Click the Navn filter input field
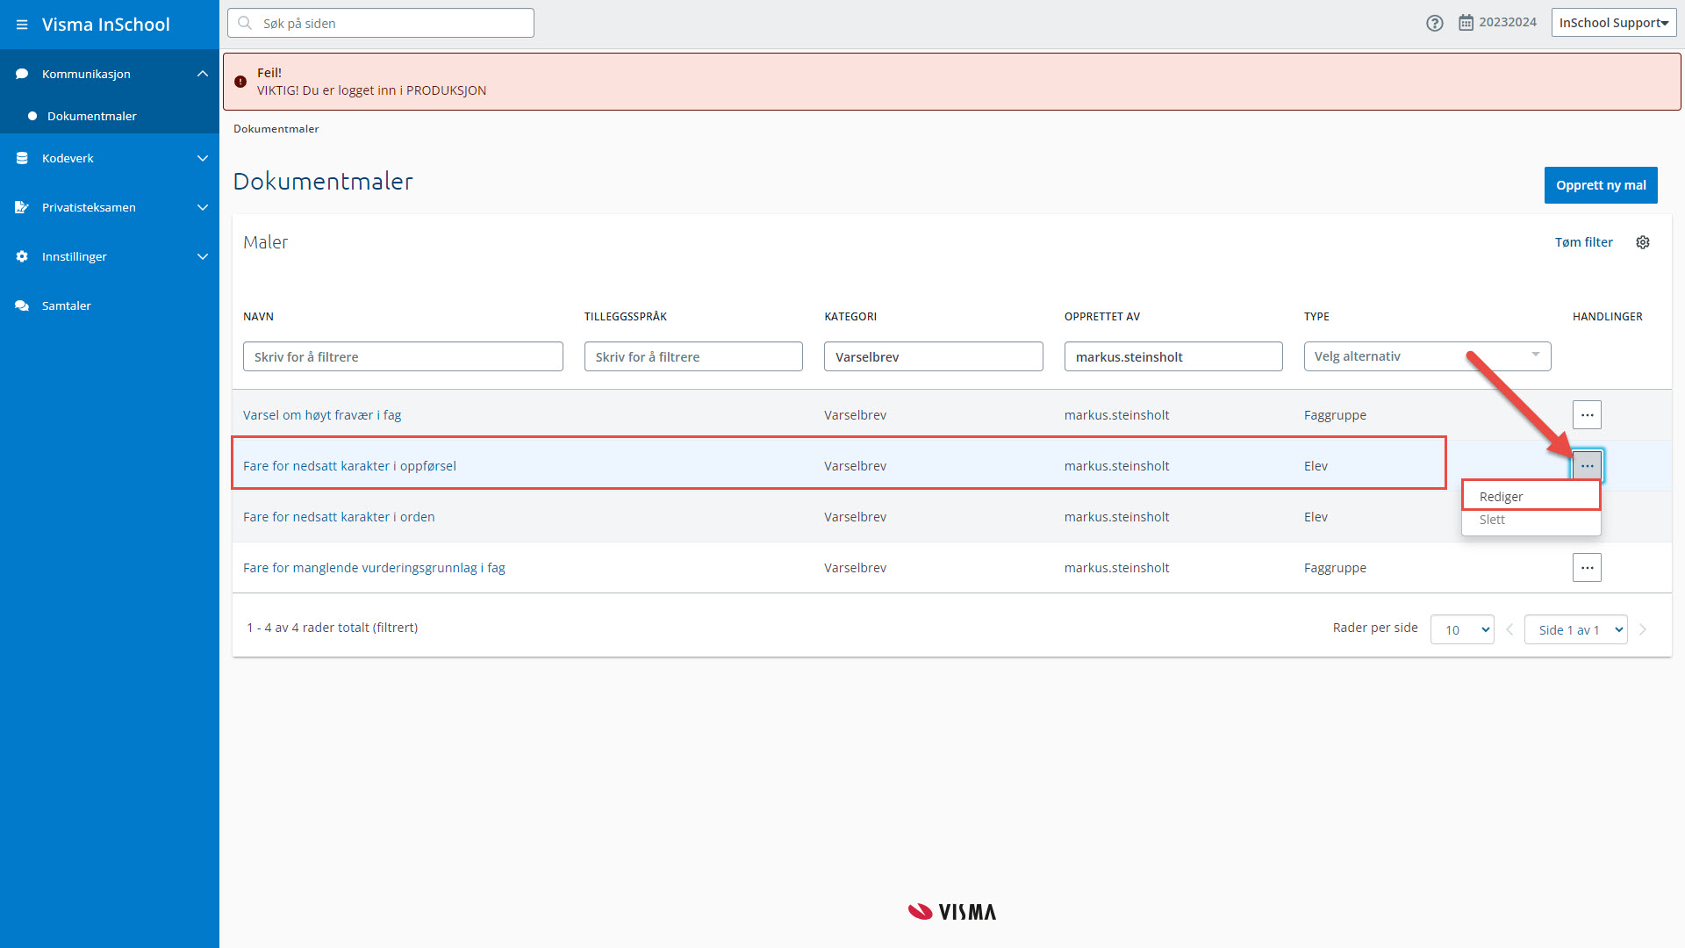1685x948 pixels. click(x=403, y=357)
